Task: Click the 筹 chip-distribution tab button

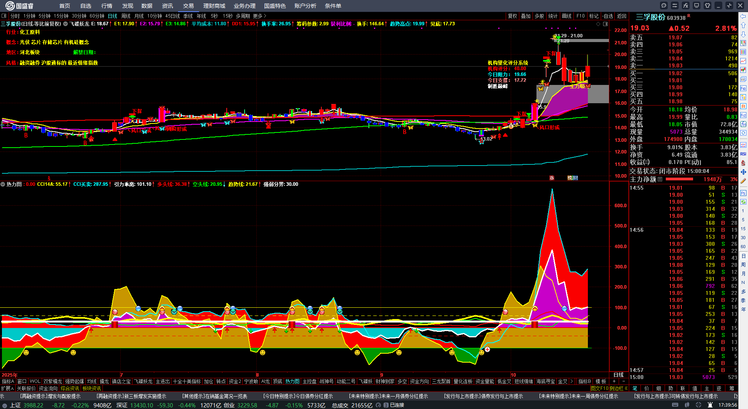Action: point(732,388)
